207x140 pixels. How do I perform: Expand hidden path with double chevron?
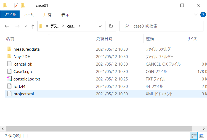[47, 26]
